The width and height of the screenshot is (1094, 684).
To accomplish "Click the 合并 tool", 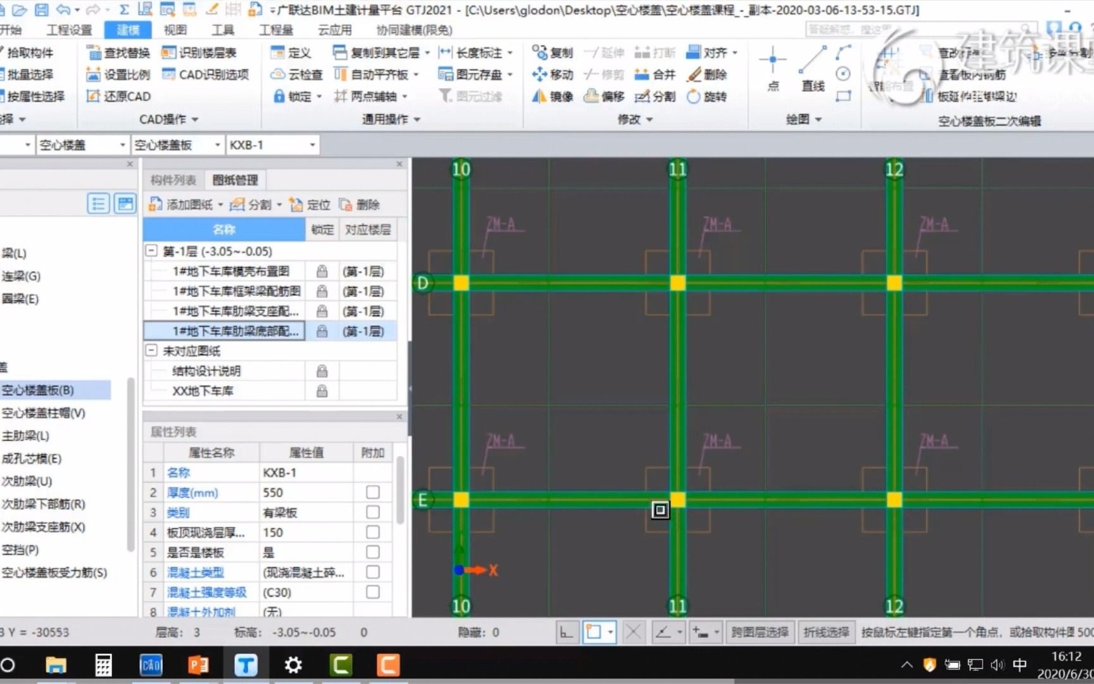I will point(655,75).
